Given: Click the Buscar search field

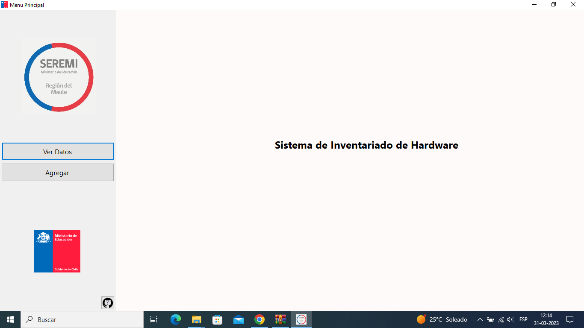Looking at the screenshot, I should click(81, 319).
